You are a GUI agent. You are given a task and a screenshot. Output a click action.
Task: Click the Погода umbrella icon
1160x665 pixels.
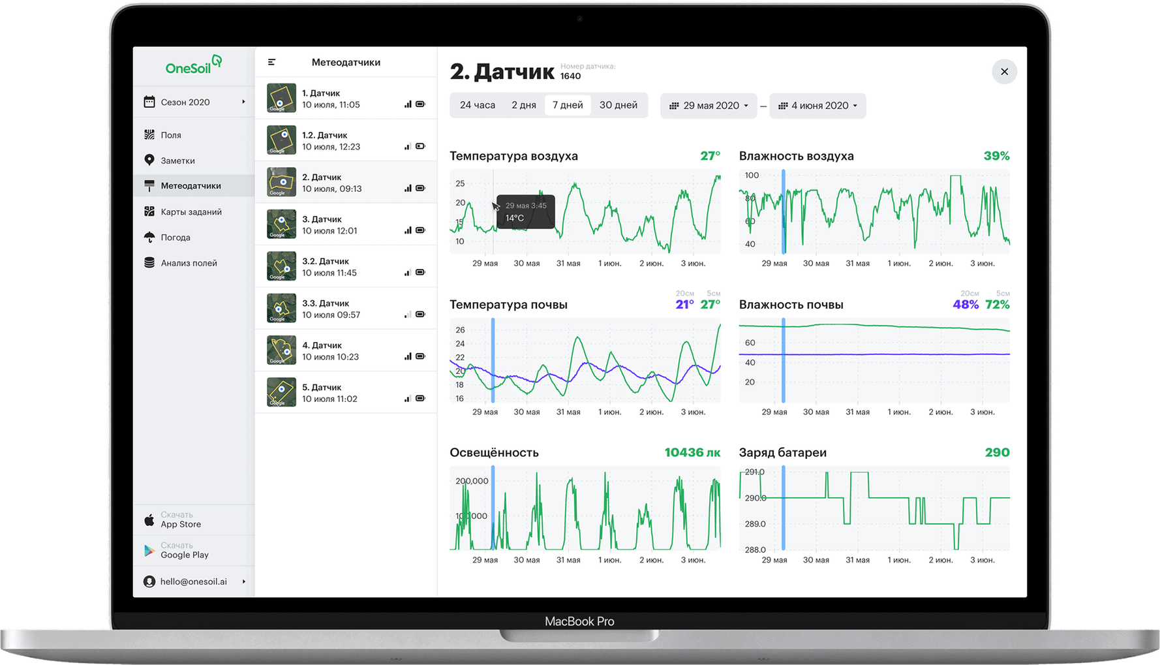[149, 237]
